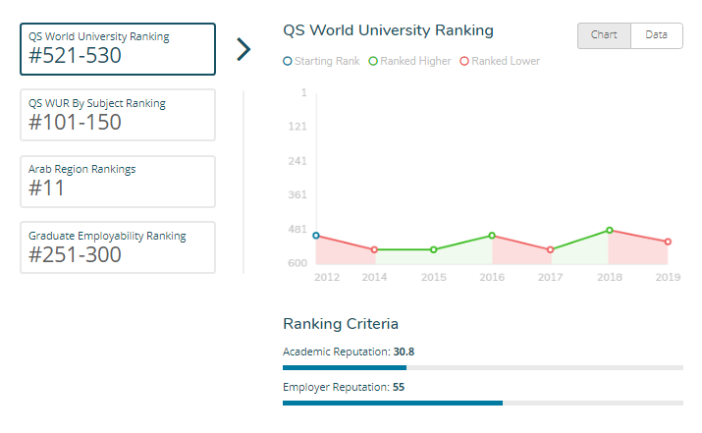Click the 'Starting Rank' legend text

(x=327, y=61)
